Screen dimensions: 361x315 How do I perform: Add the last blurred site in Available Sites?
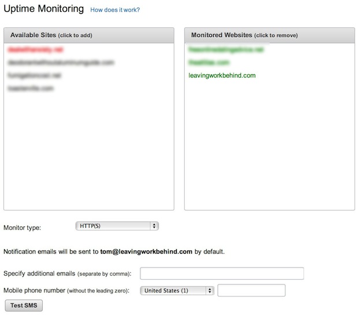31,88
